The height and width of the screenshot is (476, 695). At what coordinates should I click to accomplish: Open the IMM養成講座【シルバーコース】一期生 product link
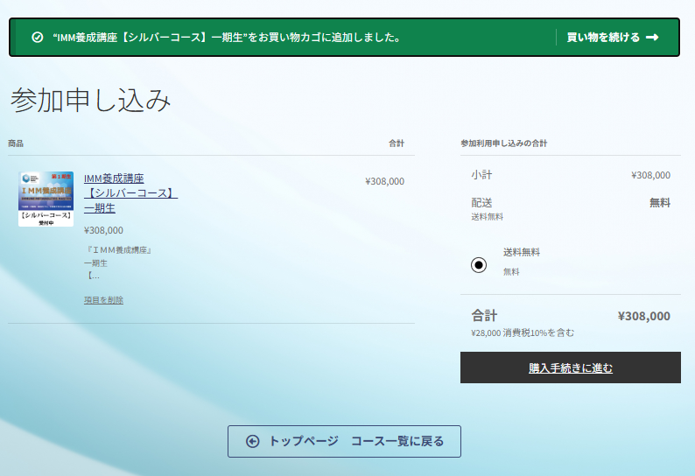point(130,193)
